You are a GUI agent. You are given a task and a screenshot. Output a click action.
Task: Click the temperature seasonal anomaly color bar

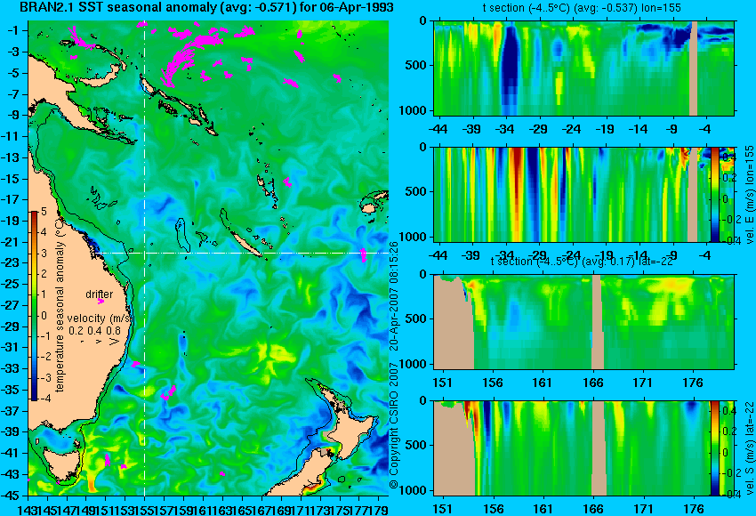click(34, 305)
